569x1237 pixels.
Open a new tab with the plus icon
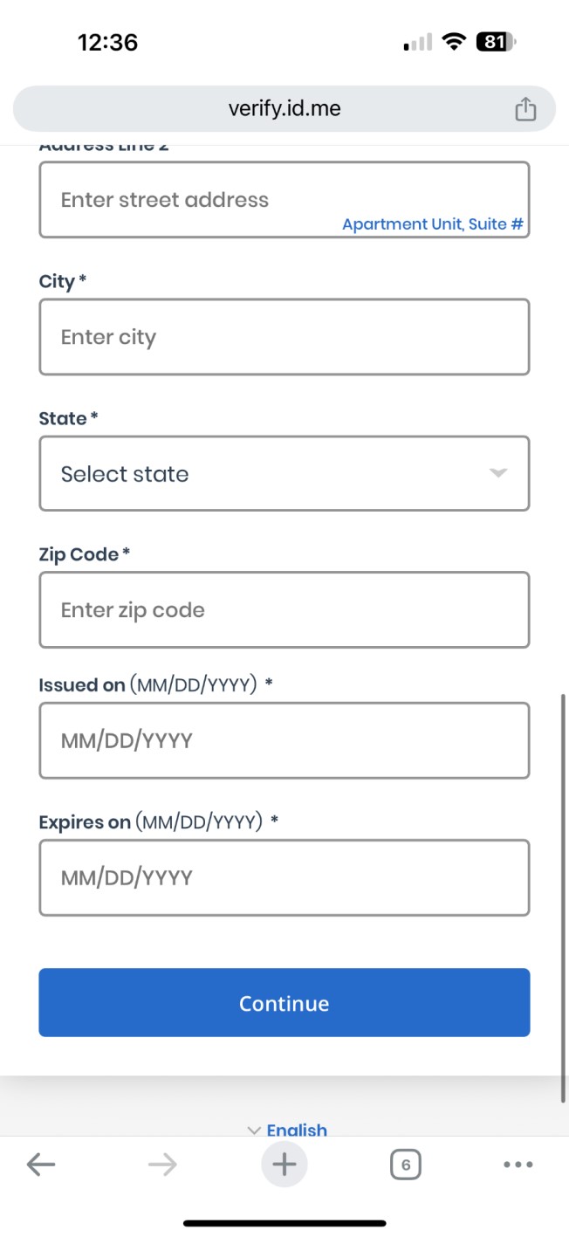tap(284, 1164)
